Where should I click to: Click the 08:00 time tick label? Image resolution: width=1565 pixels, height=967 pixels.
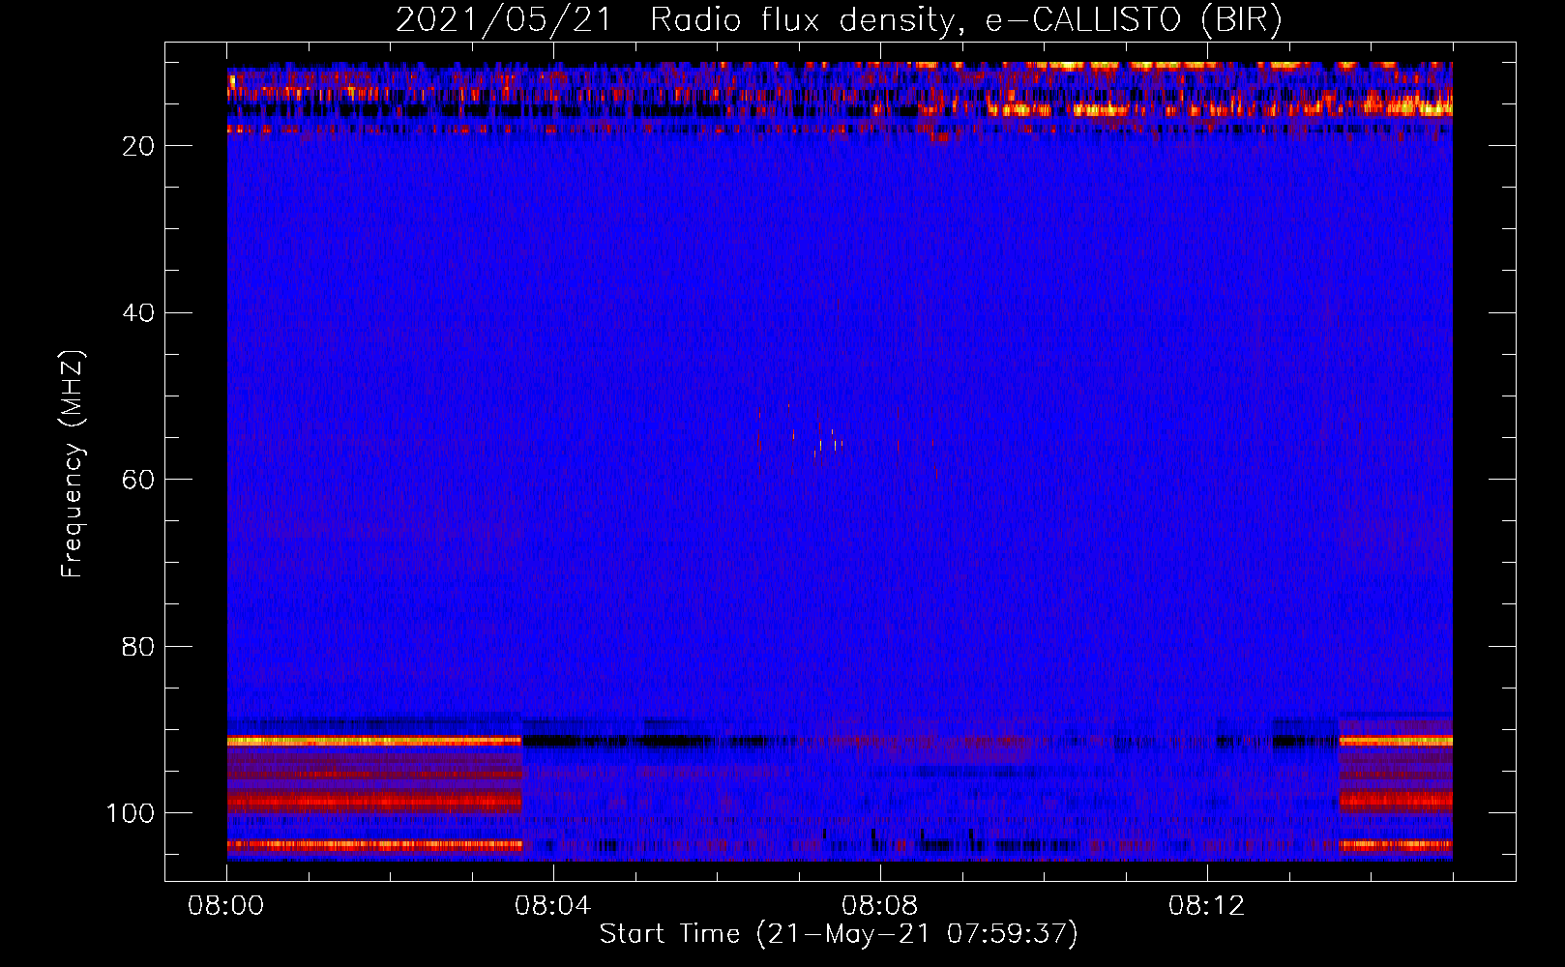pyautogui.click(x=226, y=906)
